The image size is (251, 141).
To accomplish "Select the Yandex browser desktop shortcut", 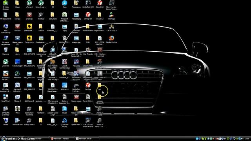I will 88,87.
